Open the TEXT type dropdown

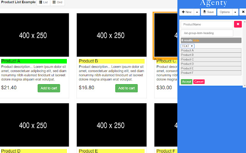(188, 46)
